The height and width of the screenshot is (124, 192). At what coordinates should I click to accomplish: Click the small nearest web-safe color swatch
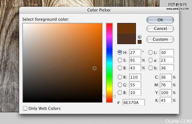pos(139,42)
